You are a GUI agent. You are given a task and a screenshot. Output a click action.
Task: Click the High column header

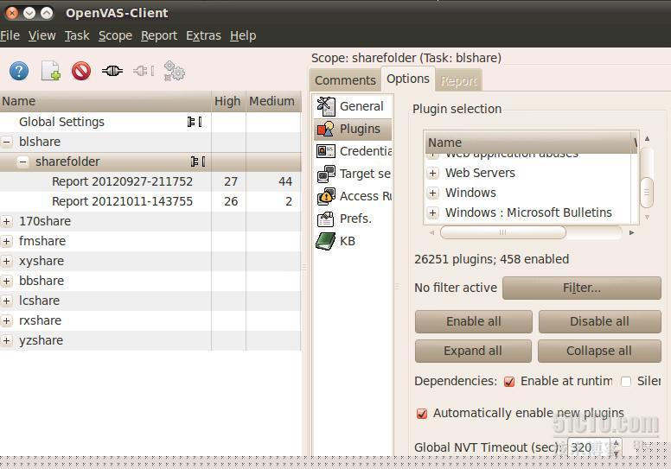(x=228, y=101)
